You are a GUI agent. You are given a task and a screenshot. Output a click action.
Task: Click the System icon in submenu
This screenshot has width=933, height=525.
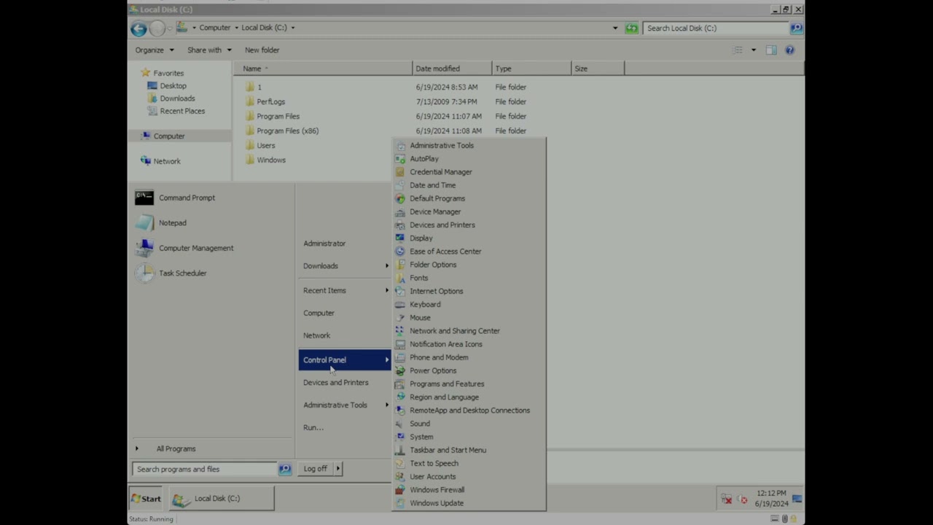pos(400,437)
